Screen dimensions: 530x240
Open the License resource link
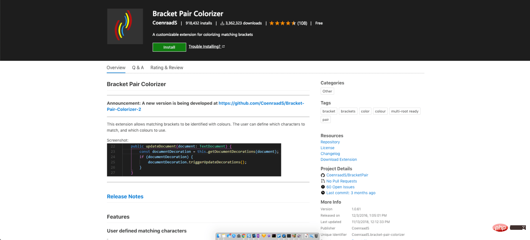tap(327, 148)
